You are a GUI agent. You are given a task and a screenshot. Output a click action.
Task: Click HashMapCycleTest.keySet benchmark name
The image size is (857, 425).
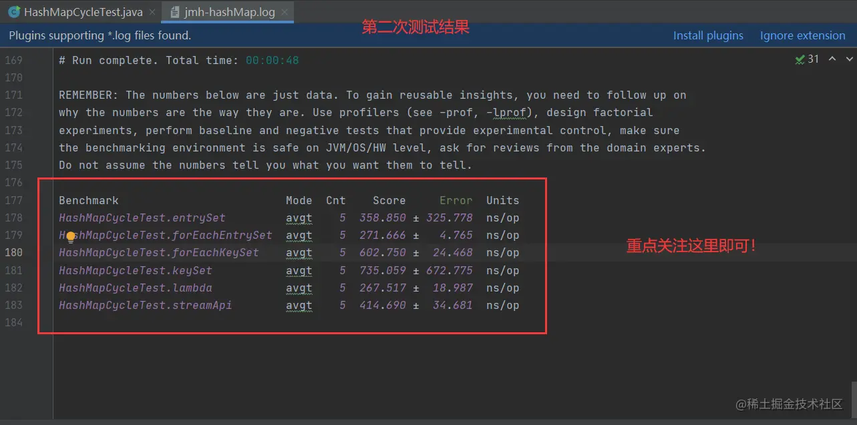point(136,270)
